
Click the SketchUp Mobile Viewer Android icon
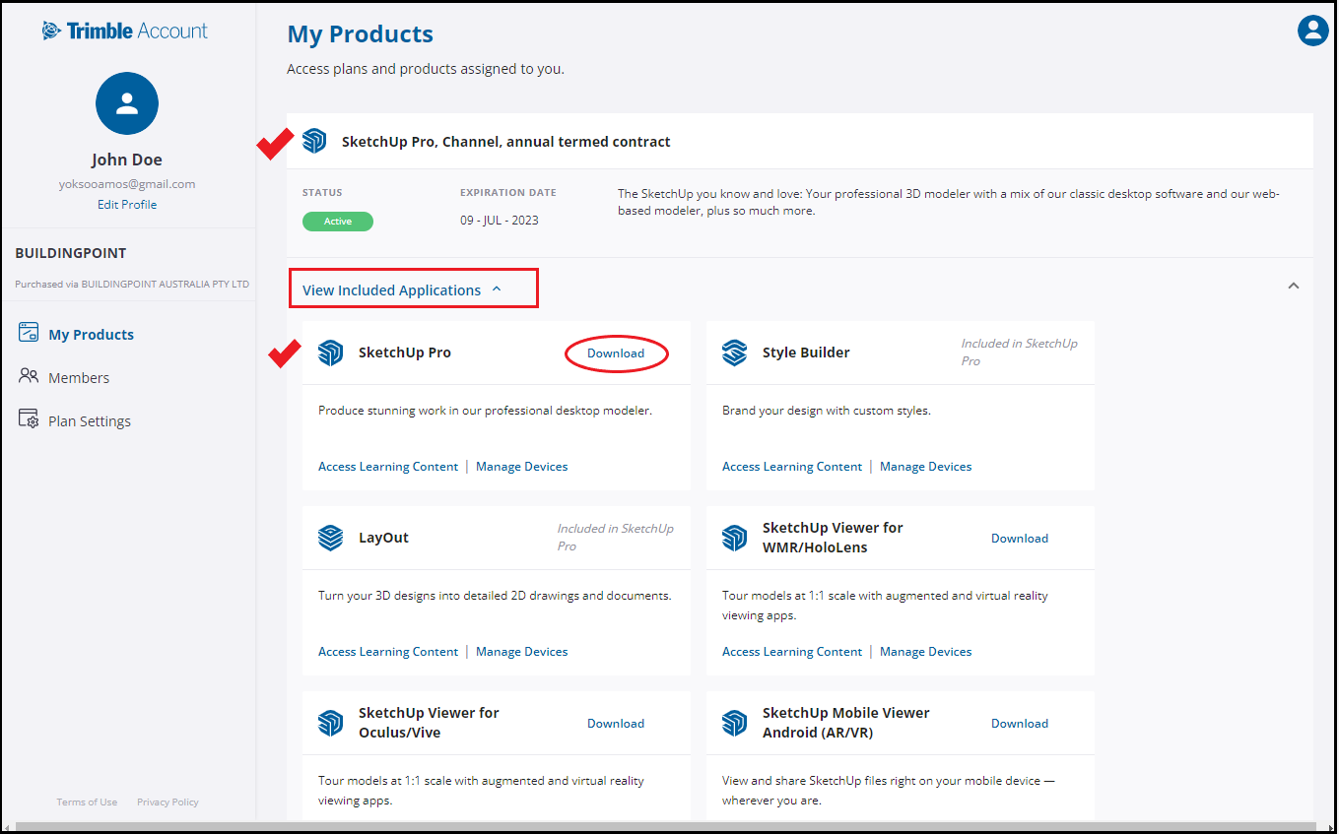click(x=734, y=723)
